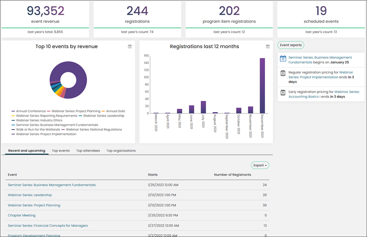
Task: Open table view icon for Registrations chart
Action: [x=268, y=46]
